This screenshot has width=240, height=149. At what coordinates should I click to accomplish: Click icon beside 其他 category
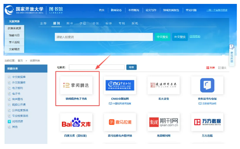pyautogui.click(x=9, y=127)
